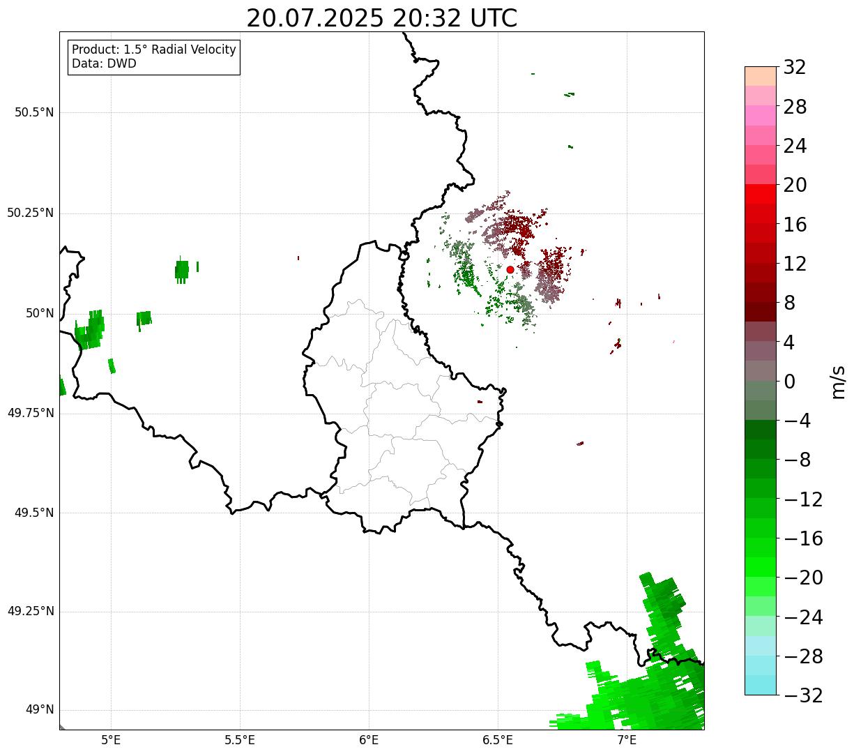Click the colorbar value 16
Viewport: 854px width, 754px height.
point(795,225)
